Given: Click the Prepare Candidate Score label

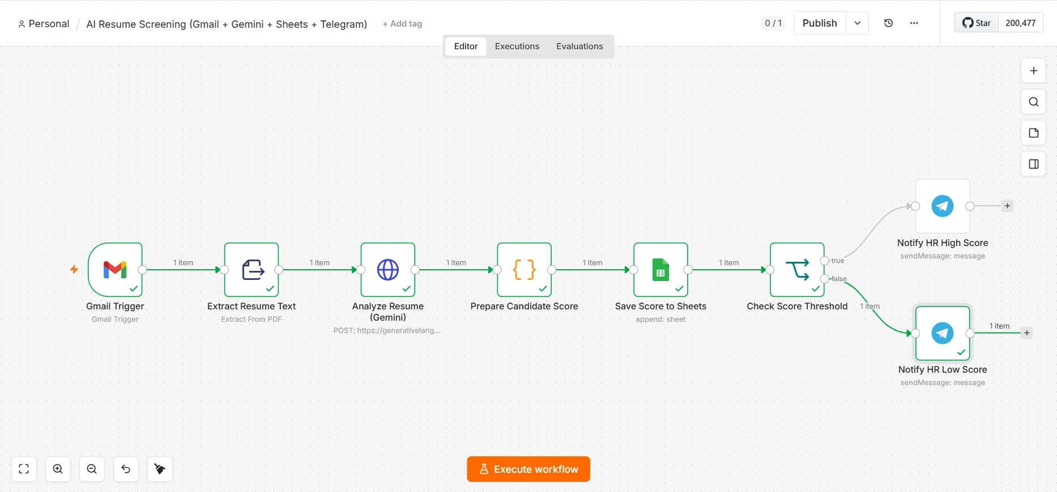Looking at the screenshot, I should coord(524,306).
